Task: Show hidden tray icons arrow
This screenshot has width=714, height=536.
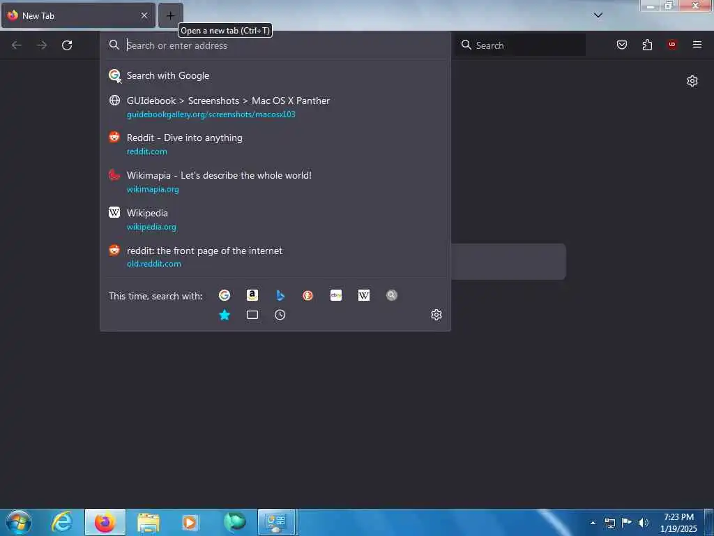Action: (593, 523)
